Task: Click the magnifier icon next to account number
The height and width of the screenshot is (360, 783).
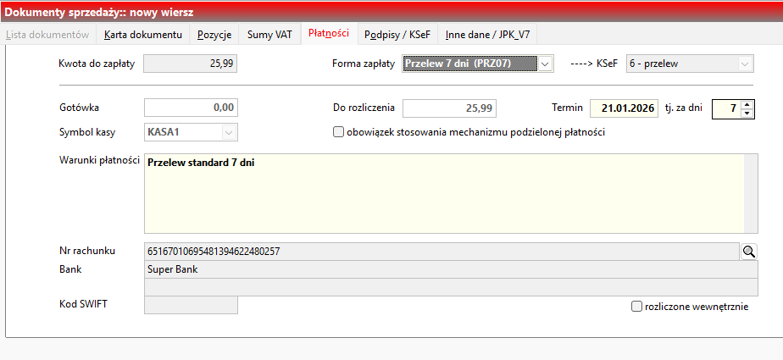Action: tap(748, 252)
